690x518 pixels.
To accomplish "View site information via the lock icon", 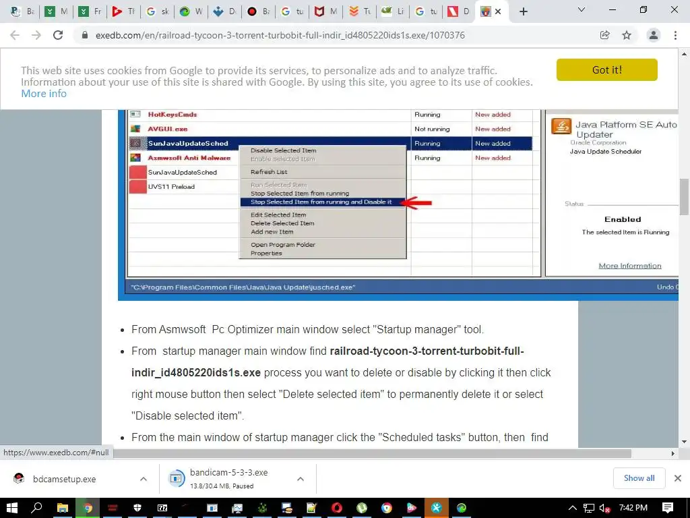I will pos(86,35).
